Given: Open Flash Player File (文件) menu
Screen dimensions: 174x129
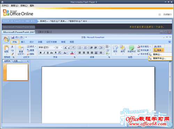Looking at the screenshot, I should pyautogui.click(x=5, y=6).
